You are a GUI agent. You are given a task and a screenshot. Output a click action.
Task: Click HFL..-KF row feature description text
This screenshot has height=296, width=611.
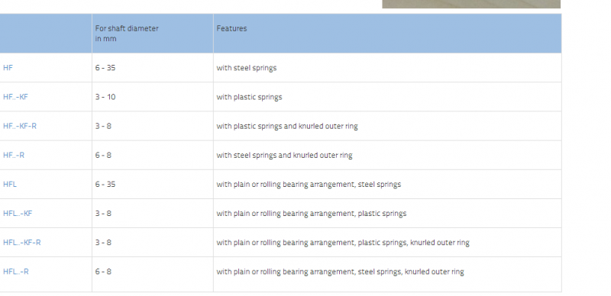[312, 214]
